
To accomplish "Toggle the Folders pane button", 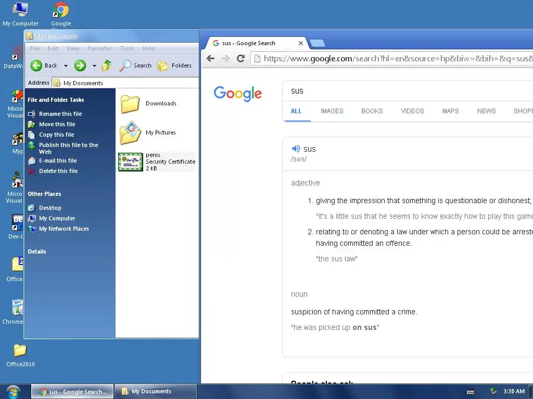I will (175, 65).
